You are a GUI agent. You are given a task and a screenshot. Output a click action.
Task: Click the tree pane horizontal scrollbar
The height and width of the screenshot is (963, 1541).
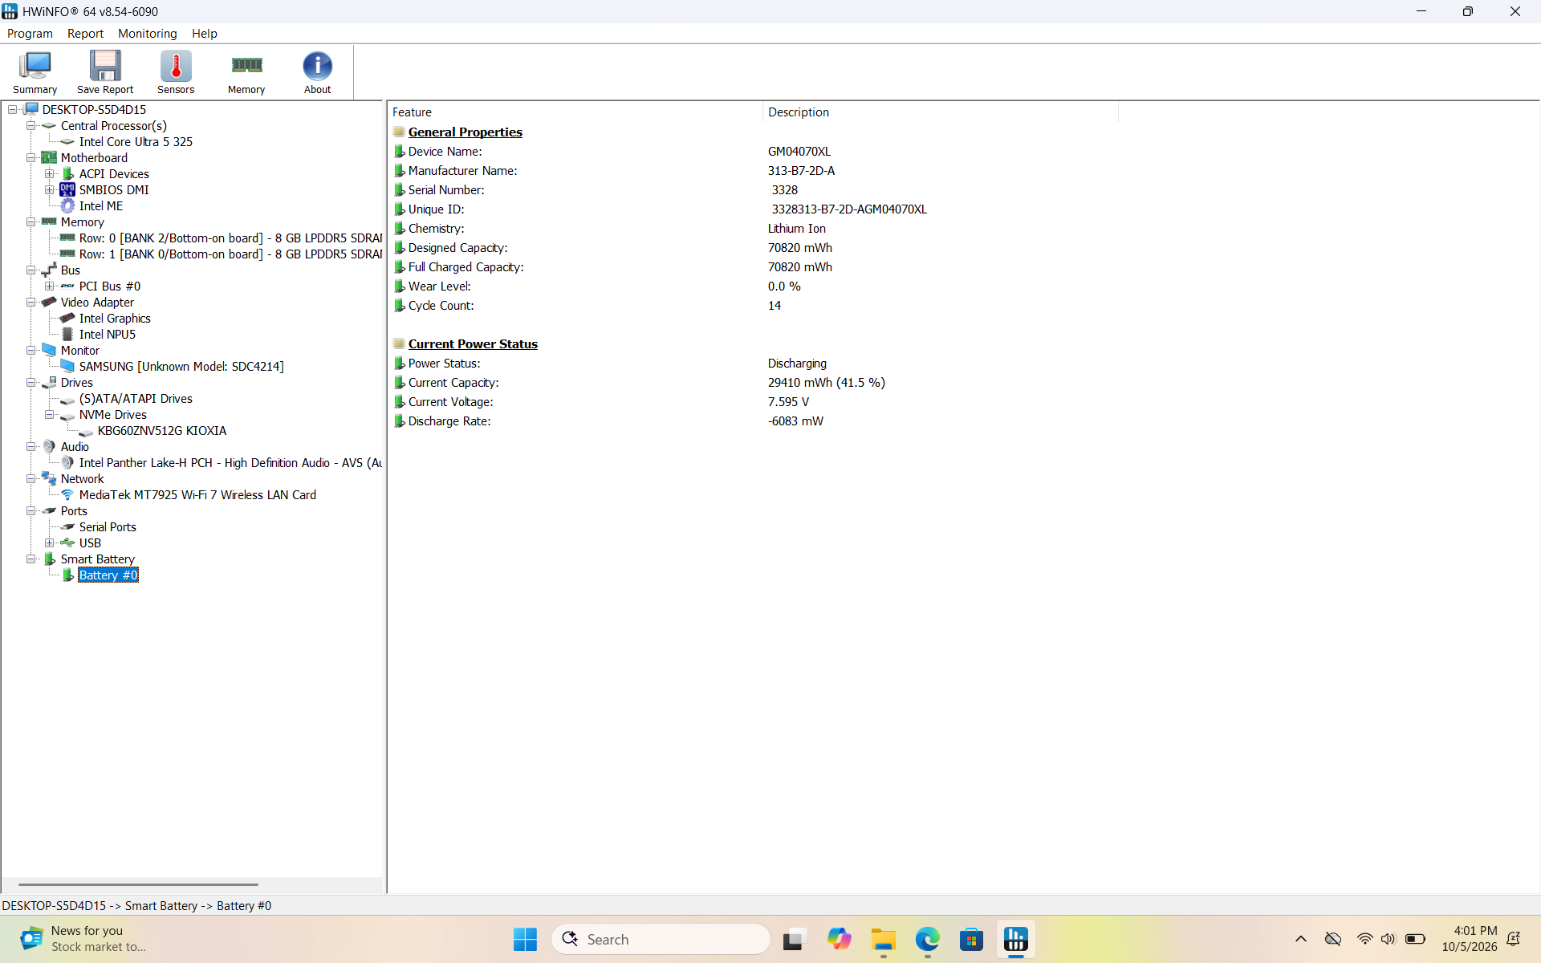[x=138, y=884]
